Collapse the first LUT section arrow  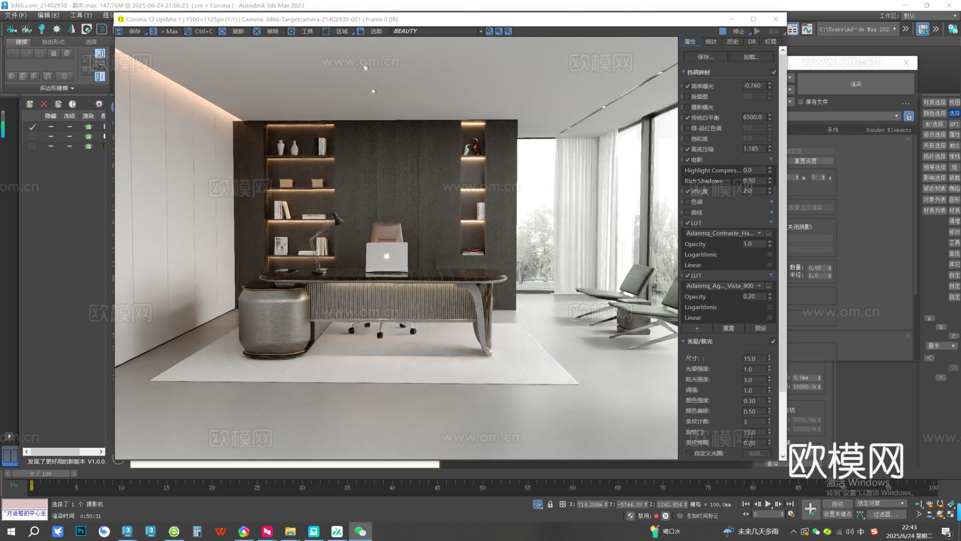pos(771,223)
